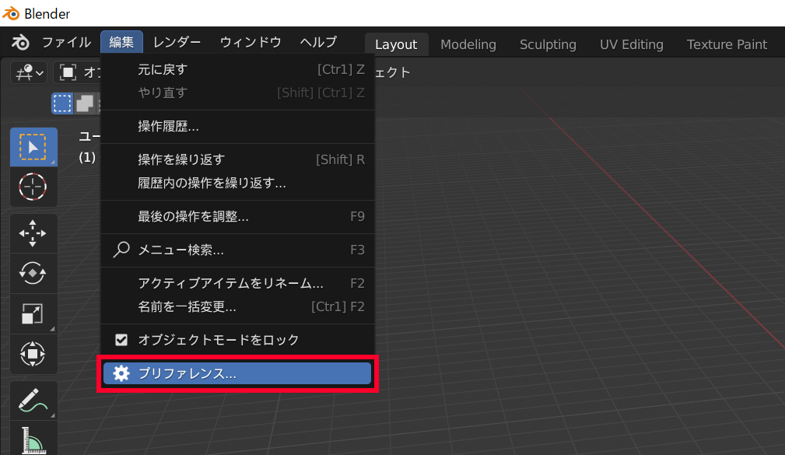The image size is (785, 455).
Task: Open the editor type dropdown
Action: coord(28,72)
